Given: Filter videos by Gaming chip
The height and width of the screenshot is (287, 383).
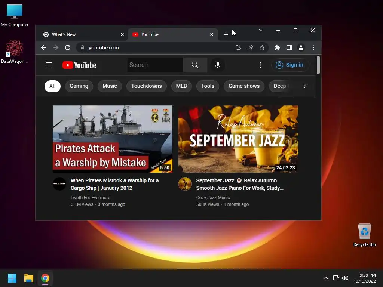Looking at the screenshot, I should 79,86.
